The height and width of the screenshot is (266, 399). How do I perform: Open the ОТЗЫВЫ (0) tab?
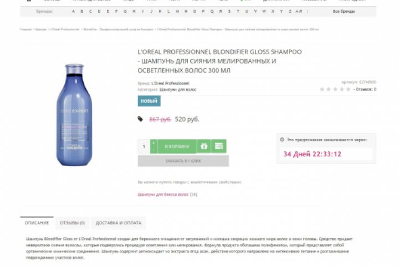click(73, 223)
